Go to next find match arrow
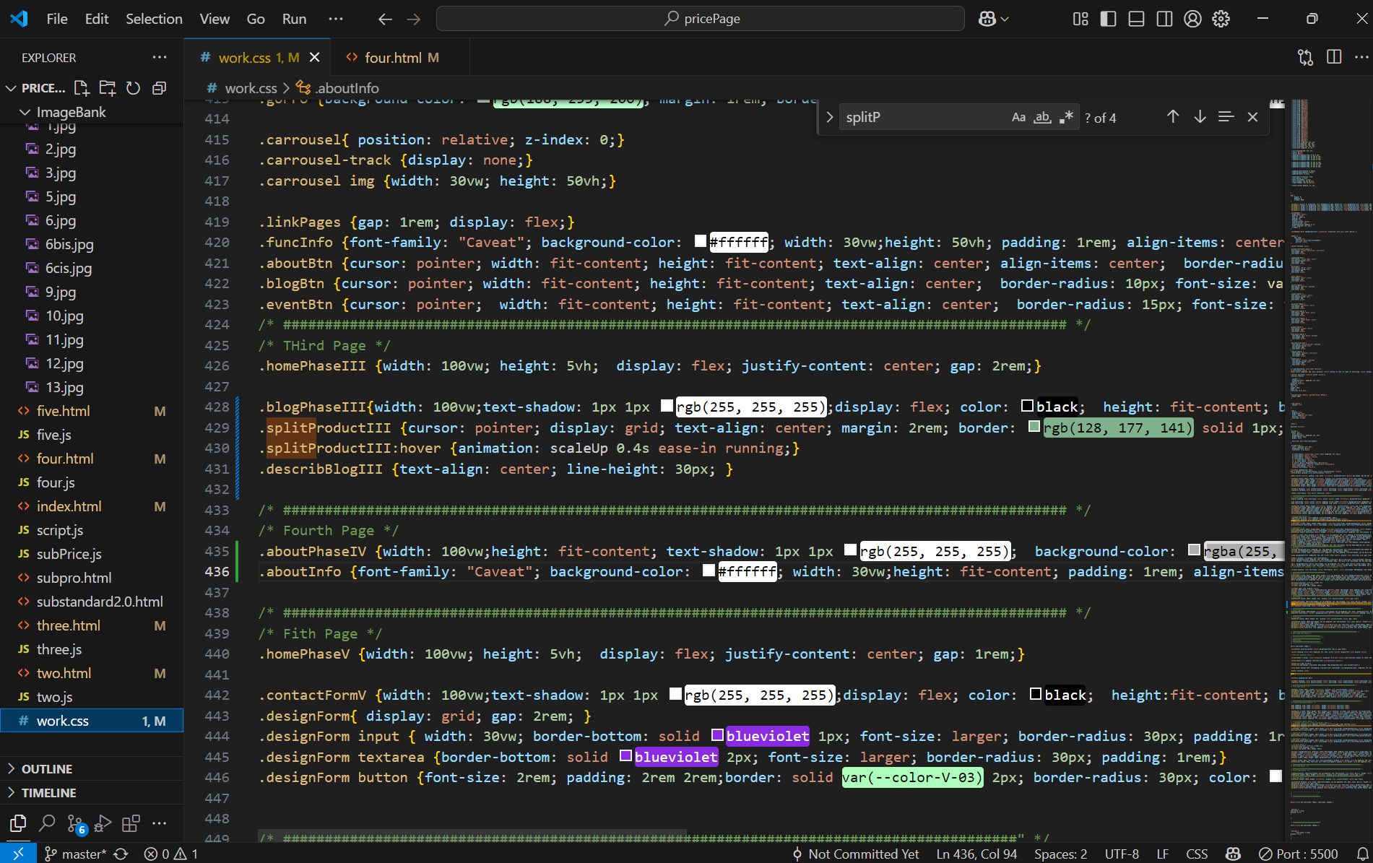The height and width of the screenshot is (863, 1373). point(1200,117)
